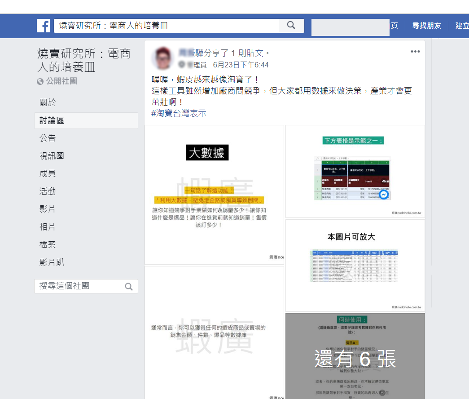This screenshot has height=399, width=469.
Task: Click the 尋找朋友 link in top bar
Action: click(426, 26)
